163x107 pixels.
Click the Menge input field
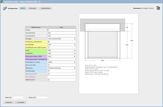pos(62,30)
